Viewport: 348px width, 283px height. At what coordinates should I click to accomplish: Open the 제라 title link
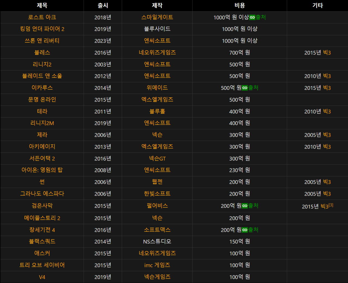coord(42,135)
